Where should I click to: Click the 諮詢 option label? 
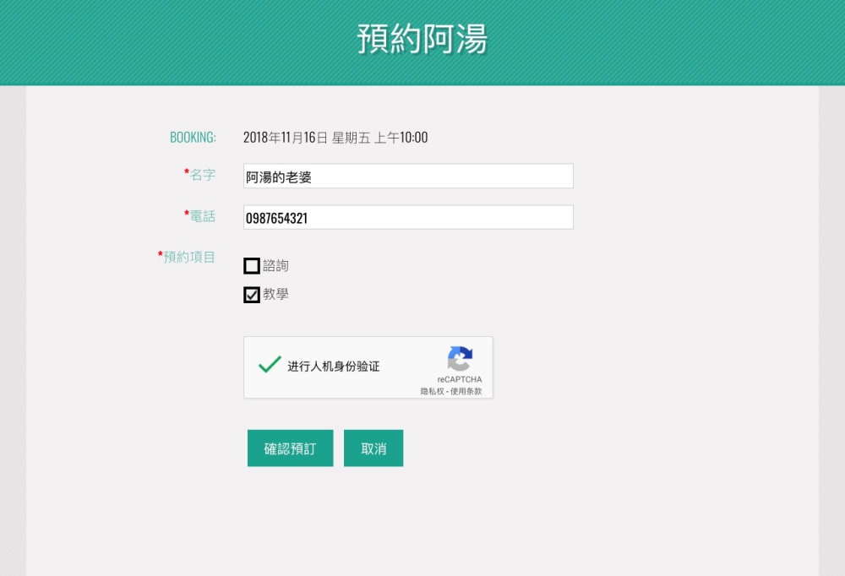(276, 266)
